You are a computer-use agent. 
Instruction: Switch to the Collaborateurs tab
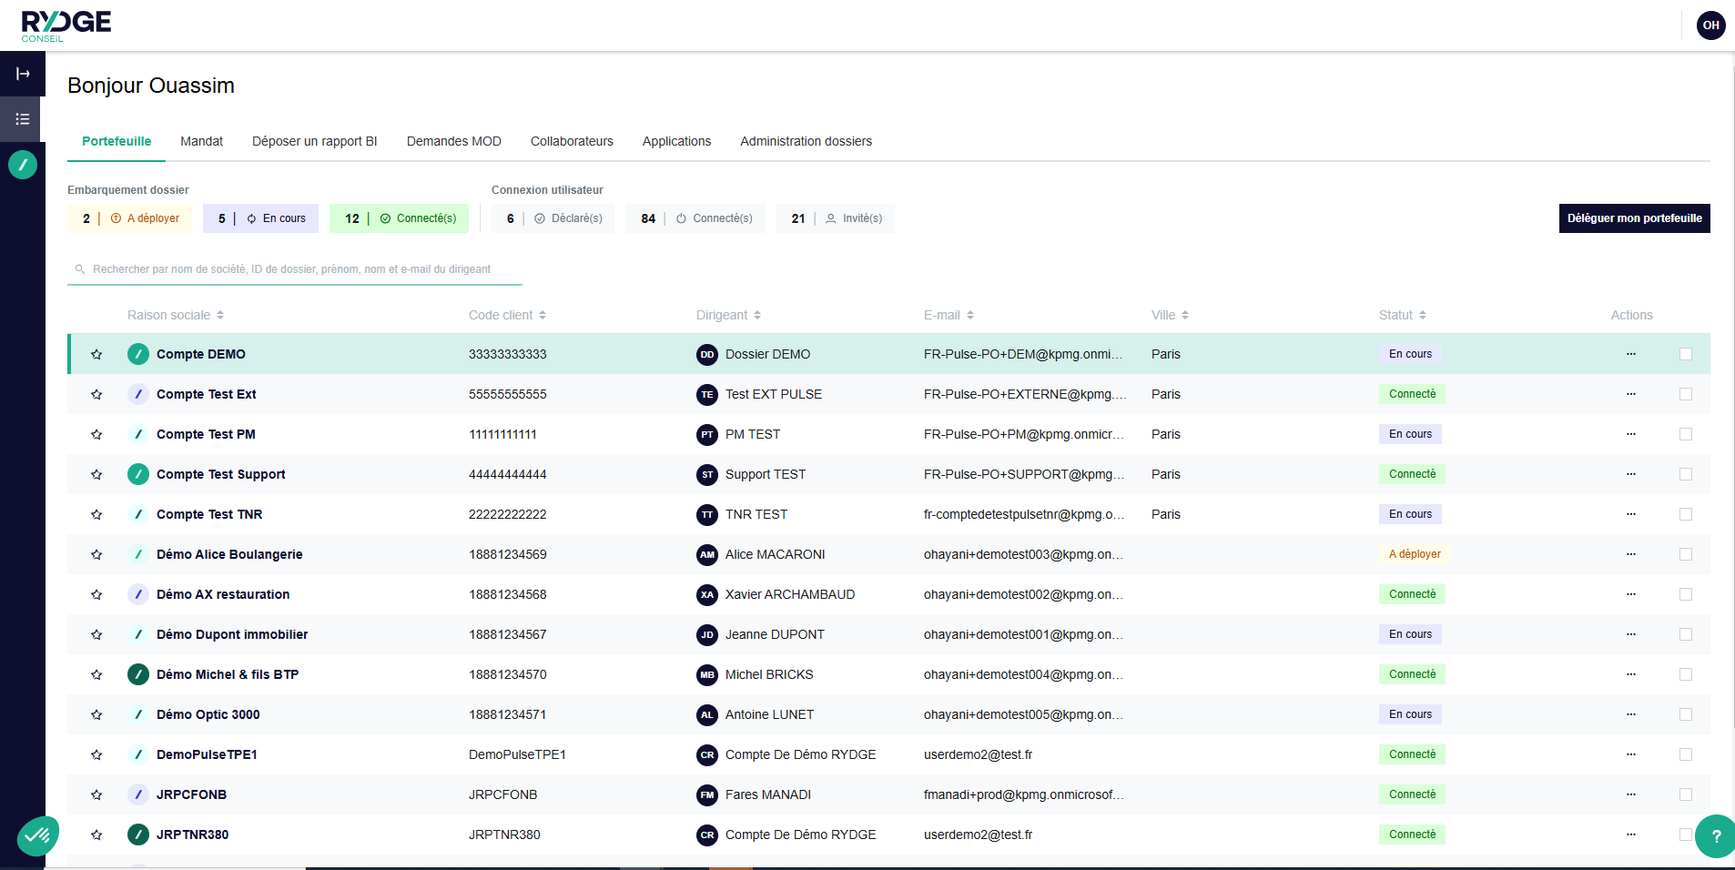(x=572, y=141)
